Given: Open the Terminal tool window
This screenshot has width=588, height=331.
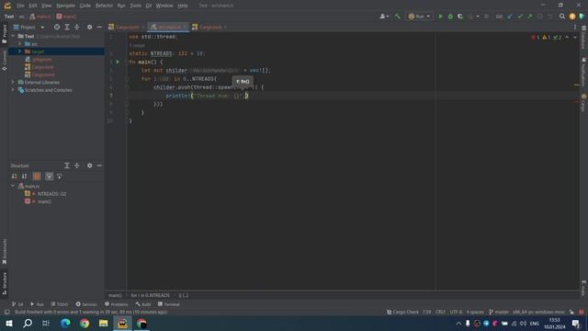Looking at the screenshot, I should coord(169,304).
